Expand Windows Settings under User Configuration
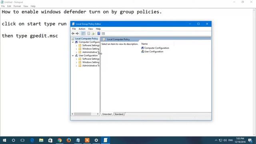The width and height of the screenshot is (256, 144). pos(76,62)
